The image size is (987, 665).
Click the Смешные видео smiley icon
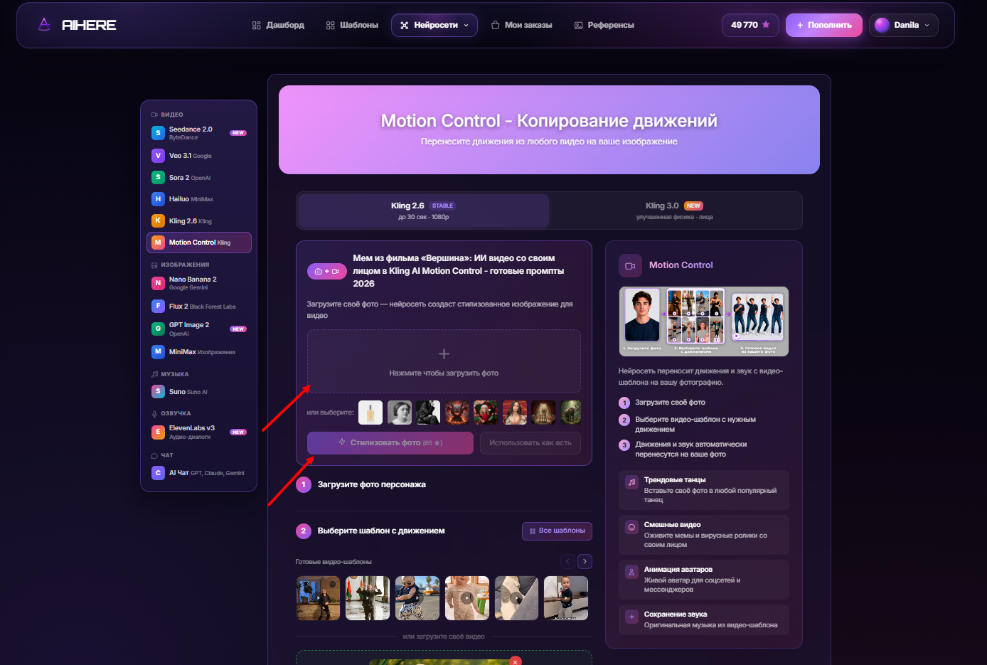[x=631, y=527]
